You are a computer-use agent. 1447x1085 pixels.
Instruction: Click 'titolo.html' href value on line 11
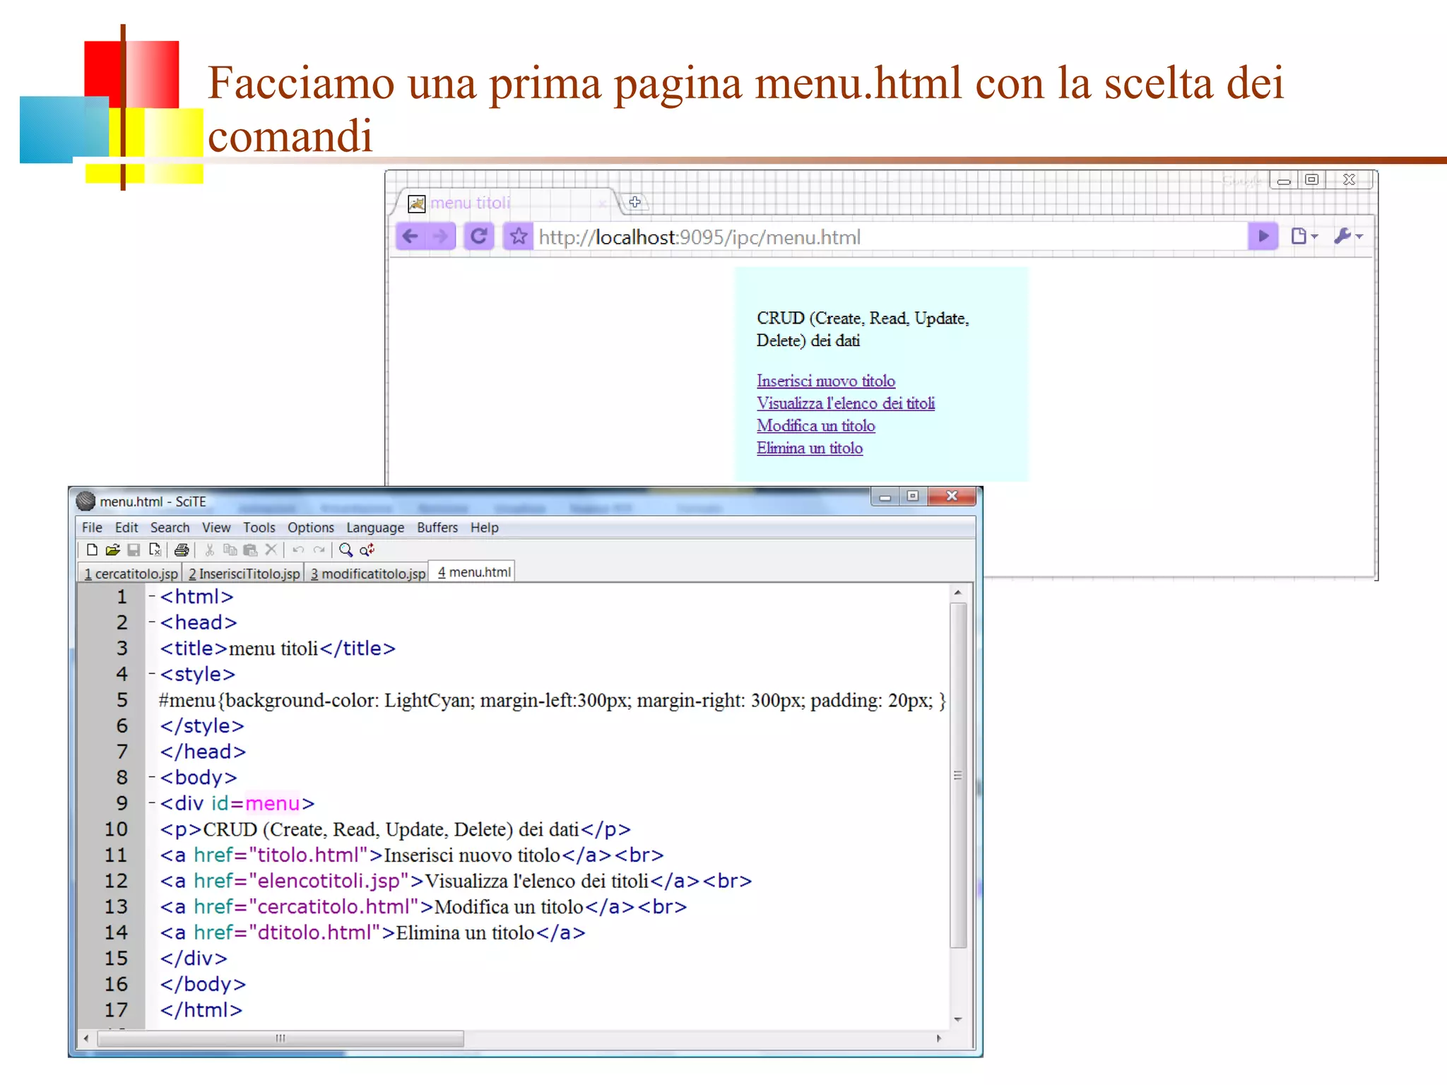coord(309,855)
